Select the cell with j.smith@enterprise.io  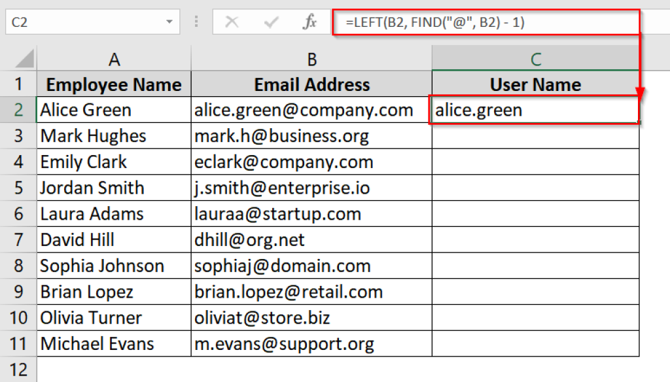tap(311, 188)
